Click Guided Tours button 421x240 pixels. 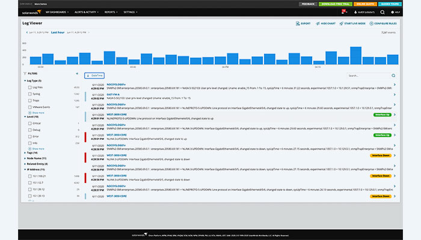pos(390,4)
